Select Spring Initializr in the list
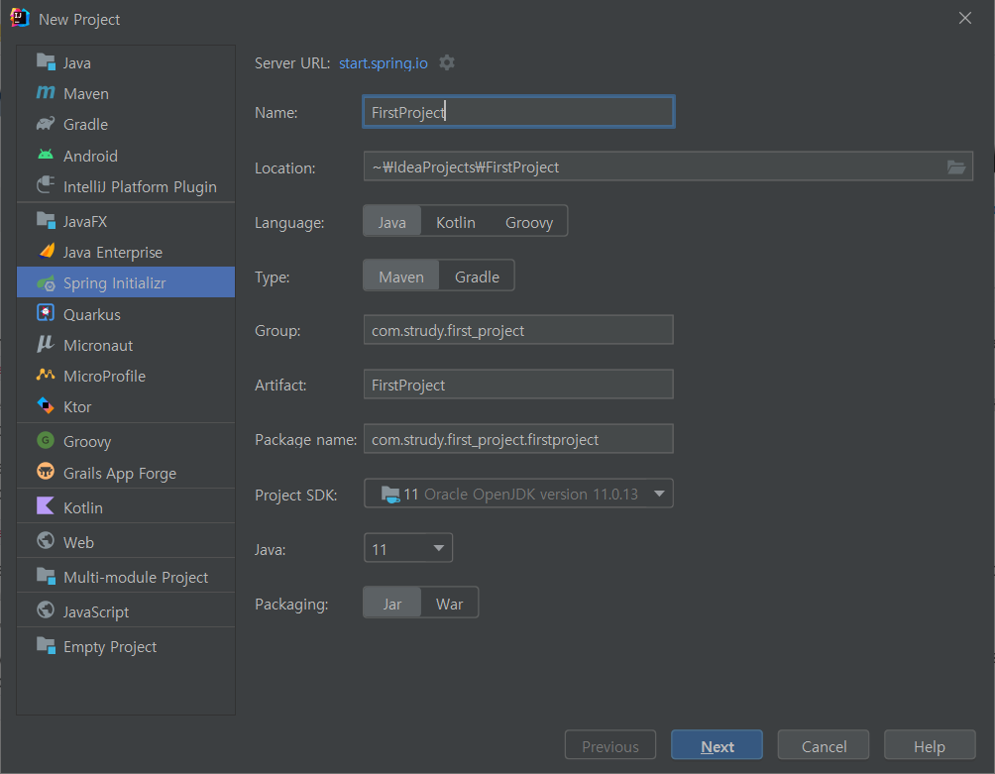 126,282
